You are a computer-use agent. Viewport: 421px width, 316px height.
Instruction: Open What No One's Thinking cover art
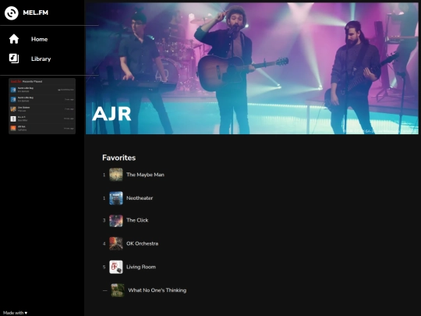pyautogui.click(x=118, y=290)
